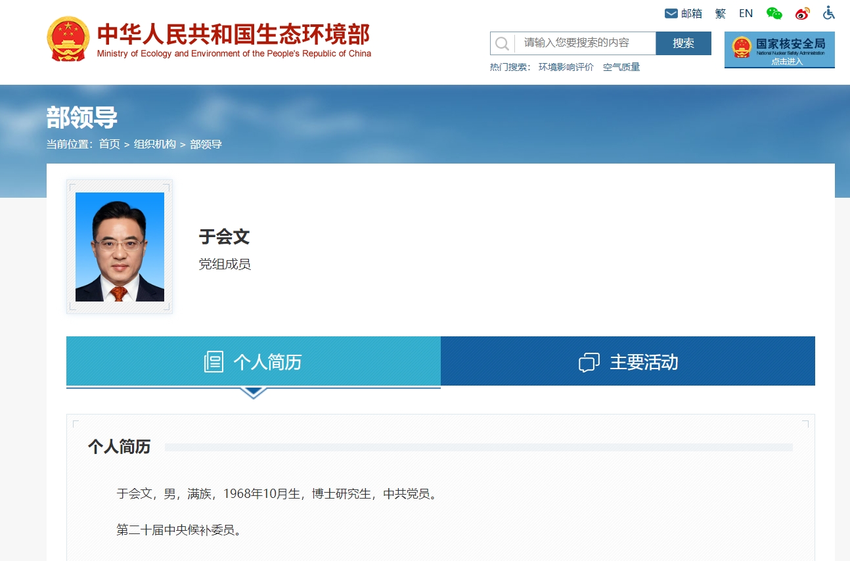
Task: Click the magnifier icon in search box
Action: pyautogui.click(x=502, y=43)
